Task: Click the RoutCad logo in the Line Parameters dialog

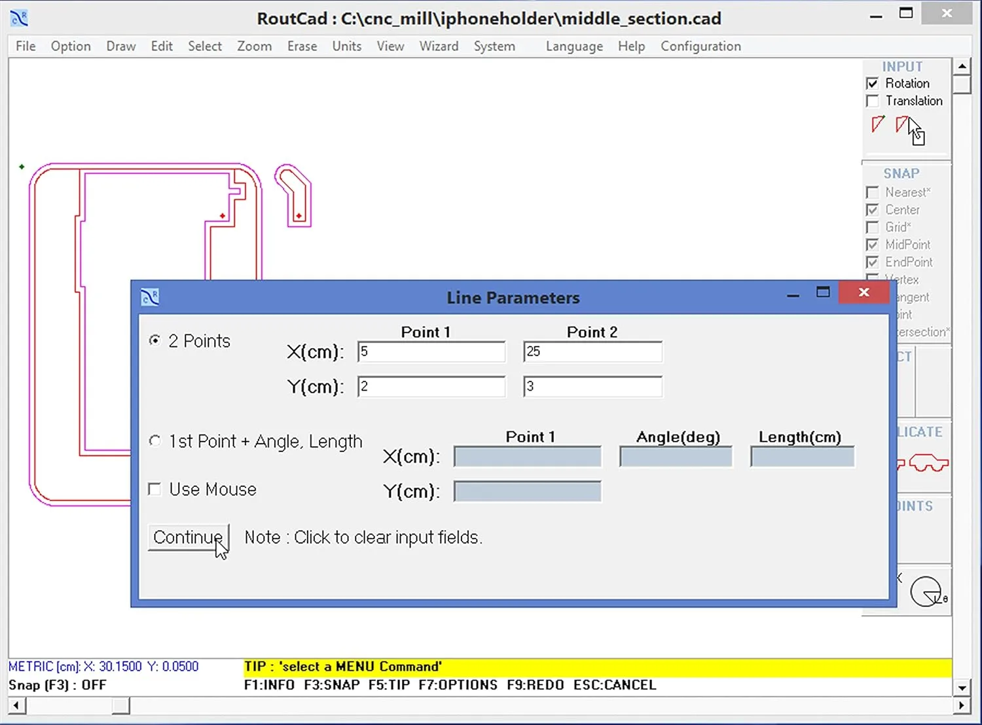Action: 150,296
